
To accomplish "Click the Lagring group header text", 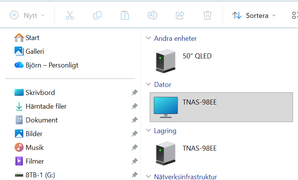I will (x=165, y=131).
